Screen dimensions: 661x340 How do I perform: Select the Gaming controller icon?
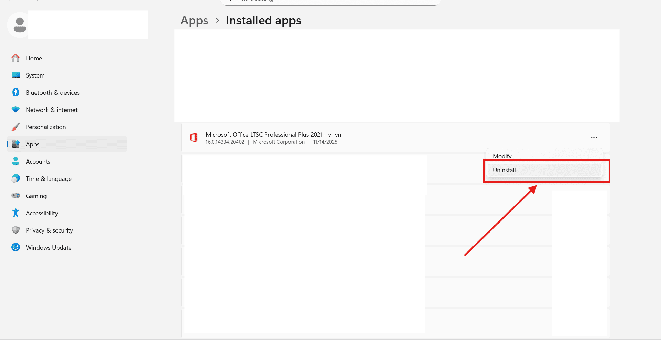(x=16, y=196)
